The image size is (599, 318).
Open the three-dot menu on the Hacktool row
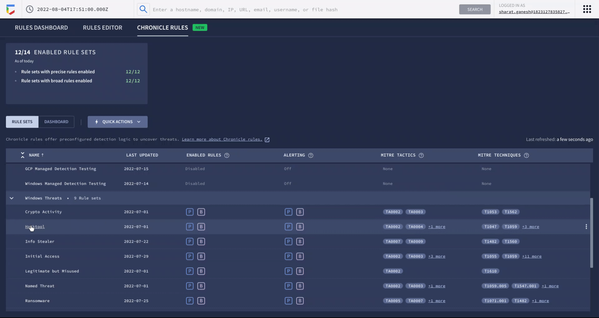tap(586, 226)
